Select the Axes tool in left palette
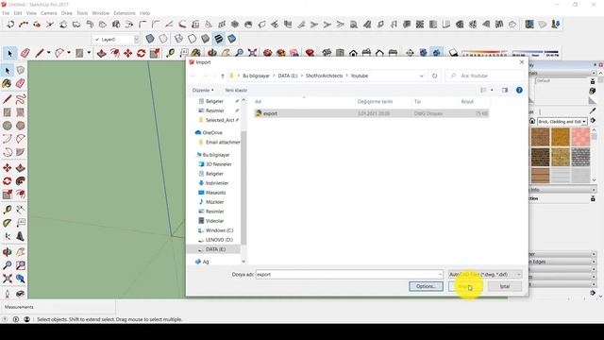604x340 pixels. (x=7, y=236)
